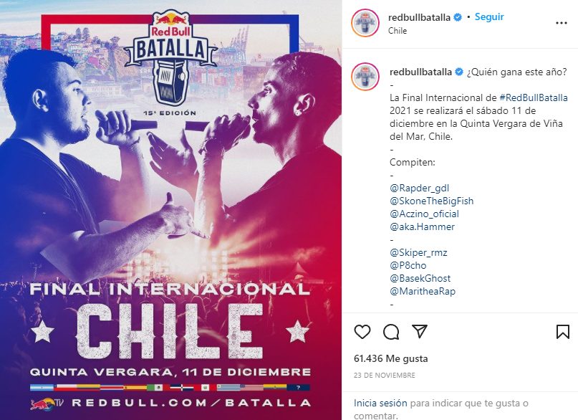This screenshot has height=420, width=578.
Task: View the 61.436 Me gusta likes list
Action: 391,358
